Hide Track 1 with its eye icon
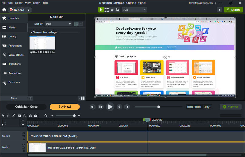The image size is (245, 157). click(24, 145)
